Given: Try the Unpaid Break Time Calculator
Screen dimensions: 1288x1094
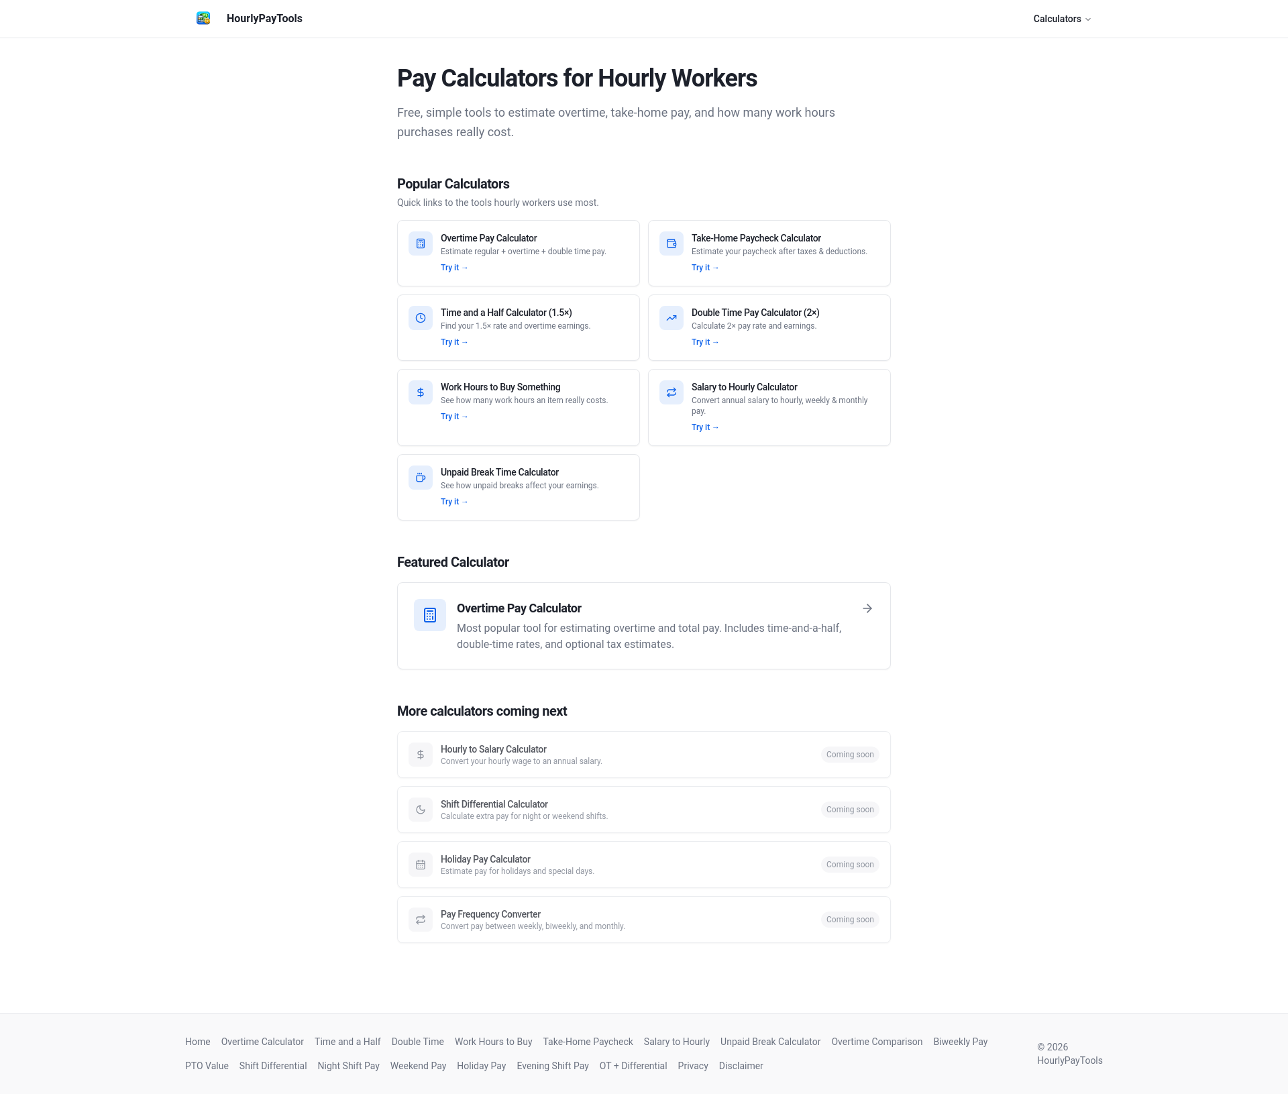Looking at the screenshot, I should click(x=454, y=502).
